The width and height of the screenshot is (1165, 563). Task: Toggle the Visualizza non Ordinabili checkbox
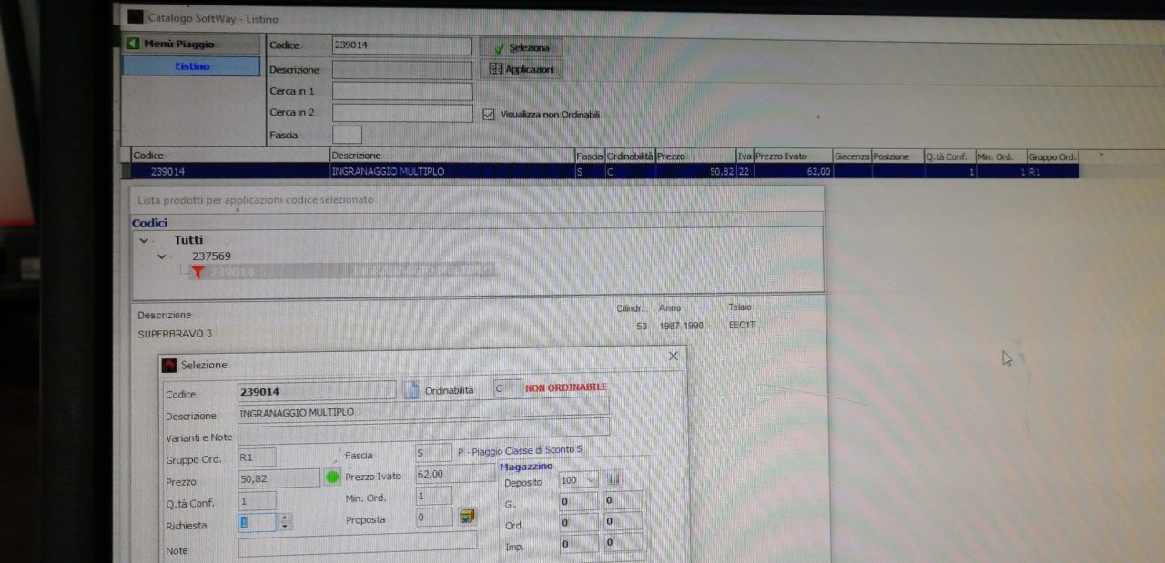pyautogui.click(x=489, y=115)
